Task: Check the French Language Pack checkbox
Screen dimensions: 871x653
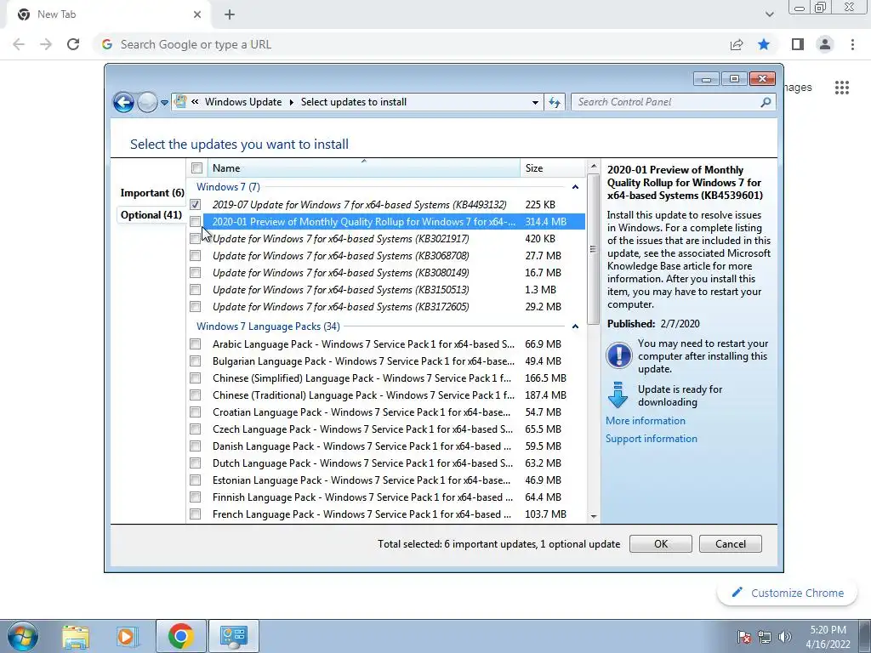Action: (195, 514)
